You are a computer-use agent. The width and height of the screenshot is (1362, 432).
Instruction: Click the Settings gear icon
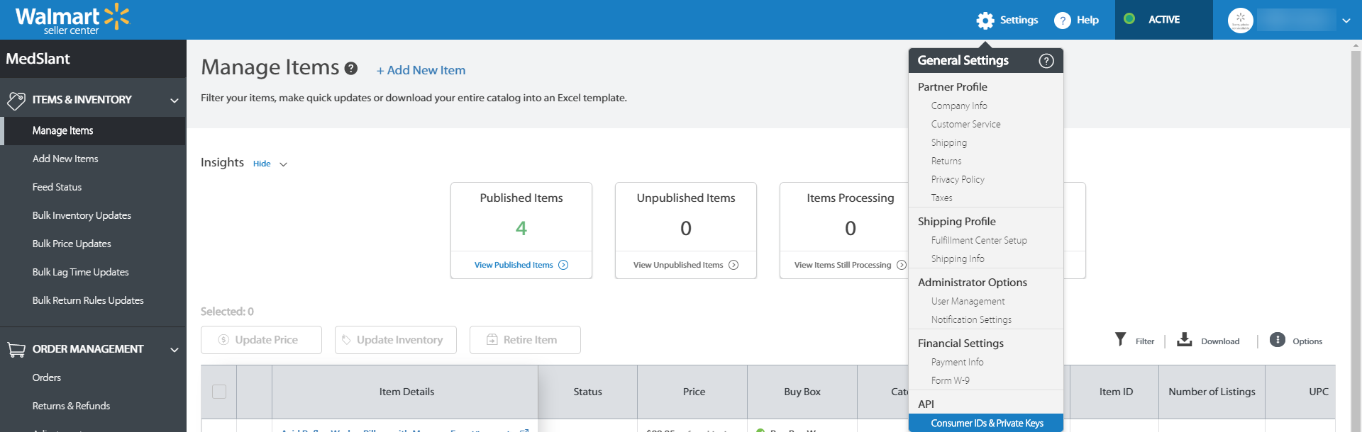coord(985,21)
